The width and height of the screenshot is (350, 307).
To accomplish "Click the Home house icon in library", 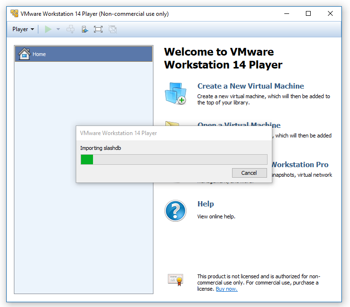I will (24, 54).
